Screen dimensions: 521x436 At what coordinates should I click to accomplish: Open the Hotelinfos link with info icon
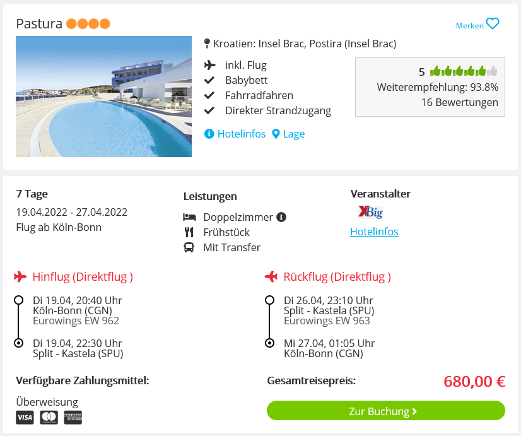[235, 134]
